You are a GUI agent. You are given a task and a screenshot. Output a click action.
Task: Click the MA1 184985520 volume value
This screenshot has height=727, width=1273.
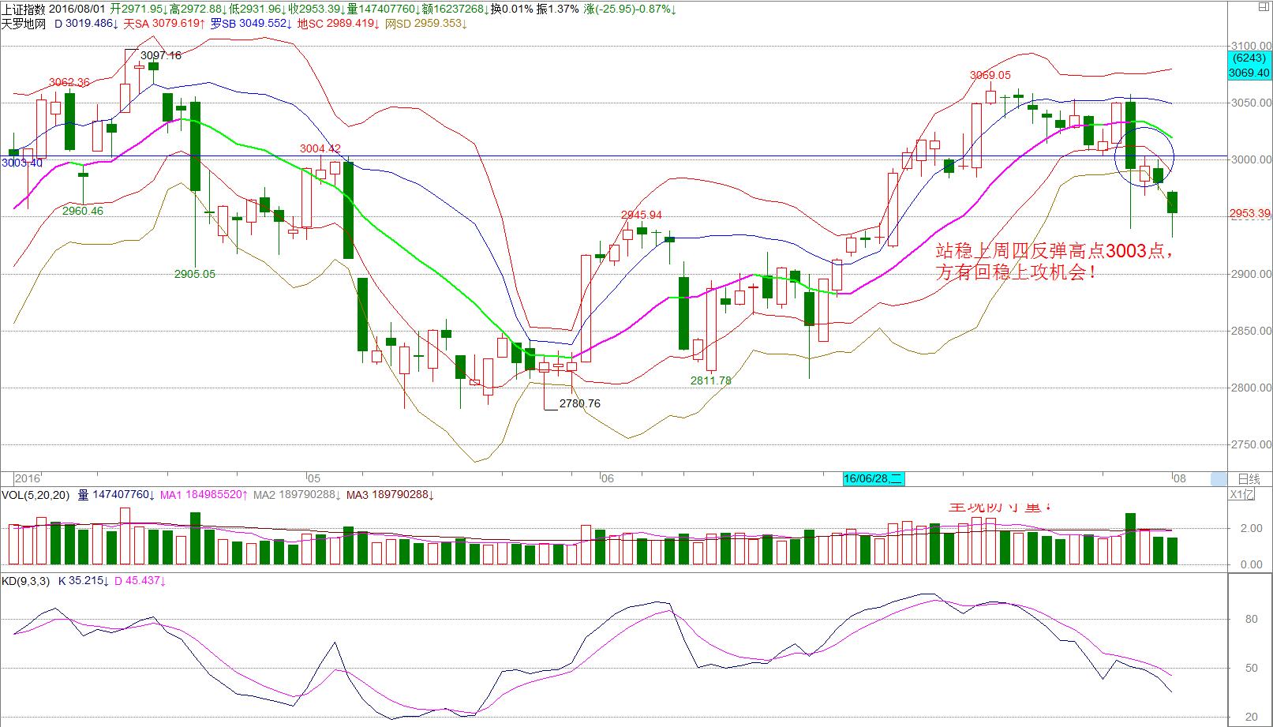[x=204, y=495]
